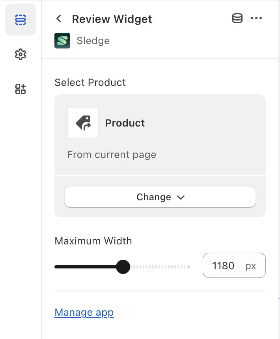Viewport: 280px width, 339px height.
Task: Follow the Manage app link
Action: (84, 312)
